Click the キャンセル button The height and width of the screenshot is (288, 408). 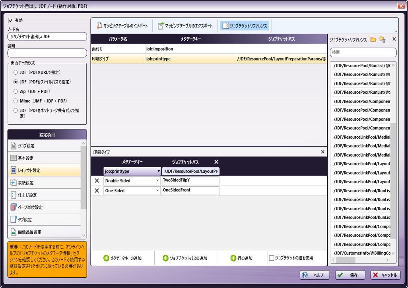point(385,275)
